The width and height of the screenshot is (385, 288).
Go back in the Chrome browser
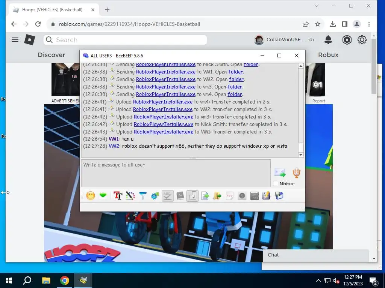(x=14, y=24)
